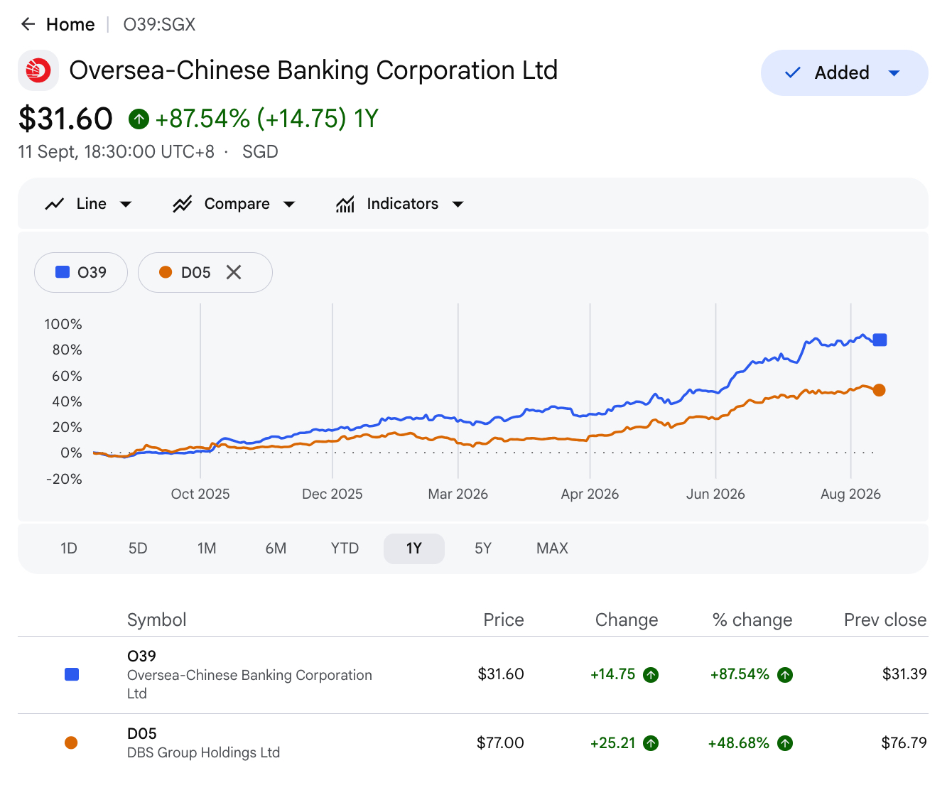Click the blue O39 endpoint marker on chart

tap(880, 340)
